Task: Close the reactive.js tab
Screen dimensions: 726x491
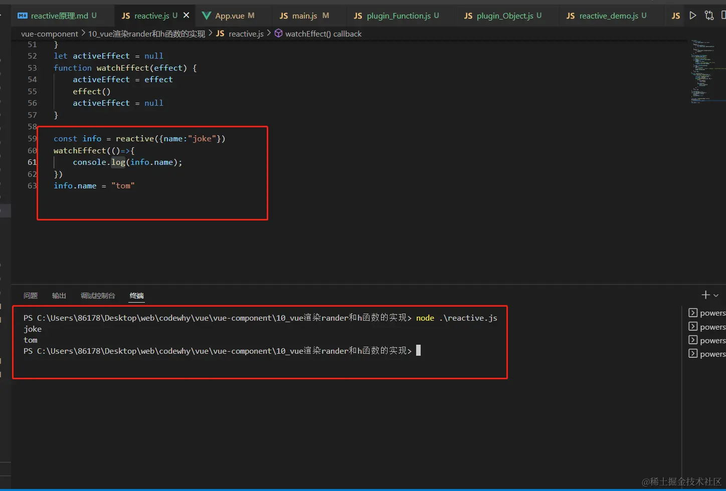Action: (x=187, y=16)
